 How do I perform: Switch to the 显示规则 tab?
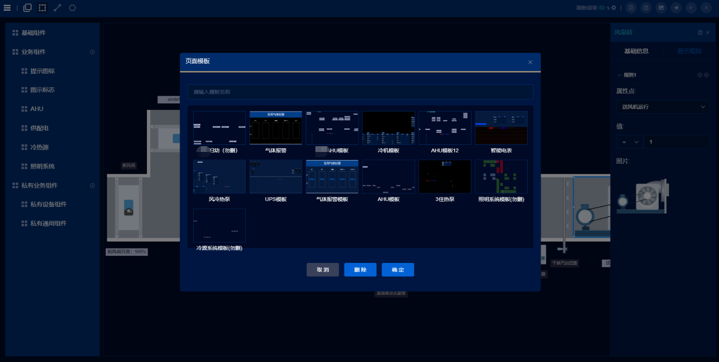pyautogui.click(x=689, y=51)
